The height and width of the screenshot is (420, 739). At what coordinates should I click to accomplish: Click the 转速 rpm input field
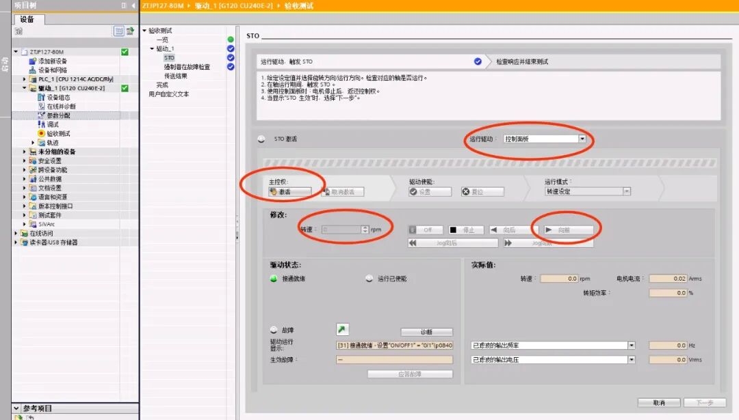click(341, 229)
